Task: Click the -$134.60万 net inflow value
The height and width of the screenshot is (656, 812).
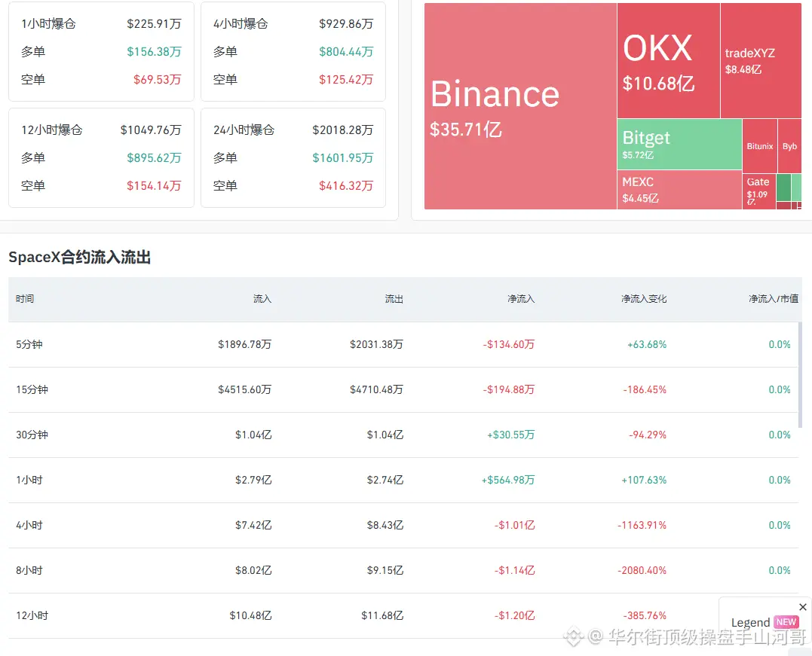Action: [x=508, y=344]
